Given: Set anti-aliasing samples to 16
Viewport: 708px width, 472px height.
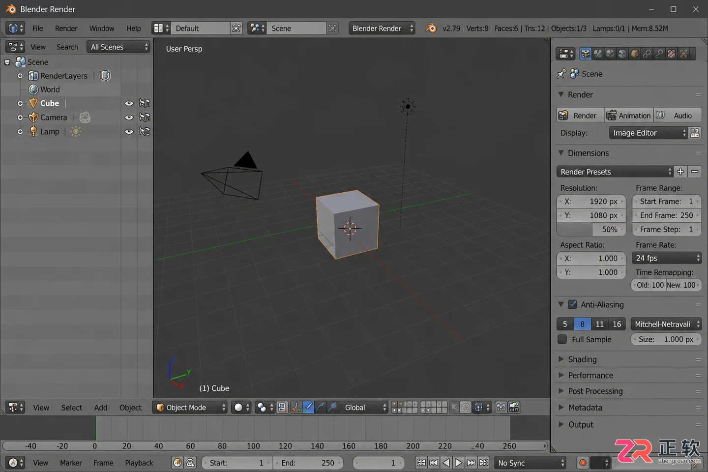Looking at the screenshot, I should 617,324.
